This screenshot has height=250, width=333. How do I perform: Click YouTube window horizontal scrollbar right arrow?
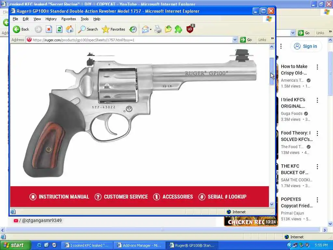325,230
